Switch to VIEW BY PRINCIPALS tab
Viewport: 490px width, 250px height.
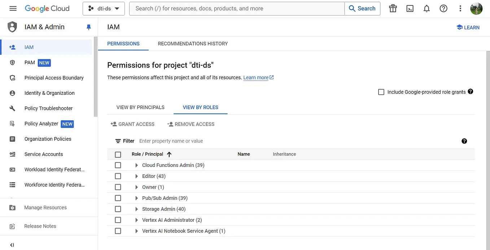(140, 107)
